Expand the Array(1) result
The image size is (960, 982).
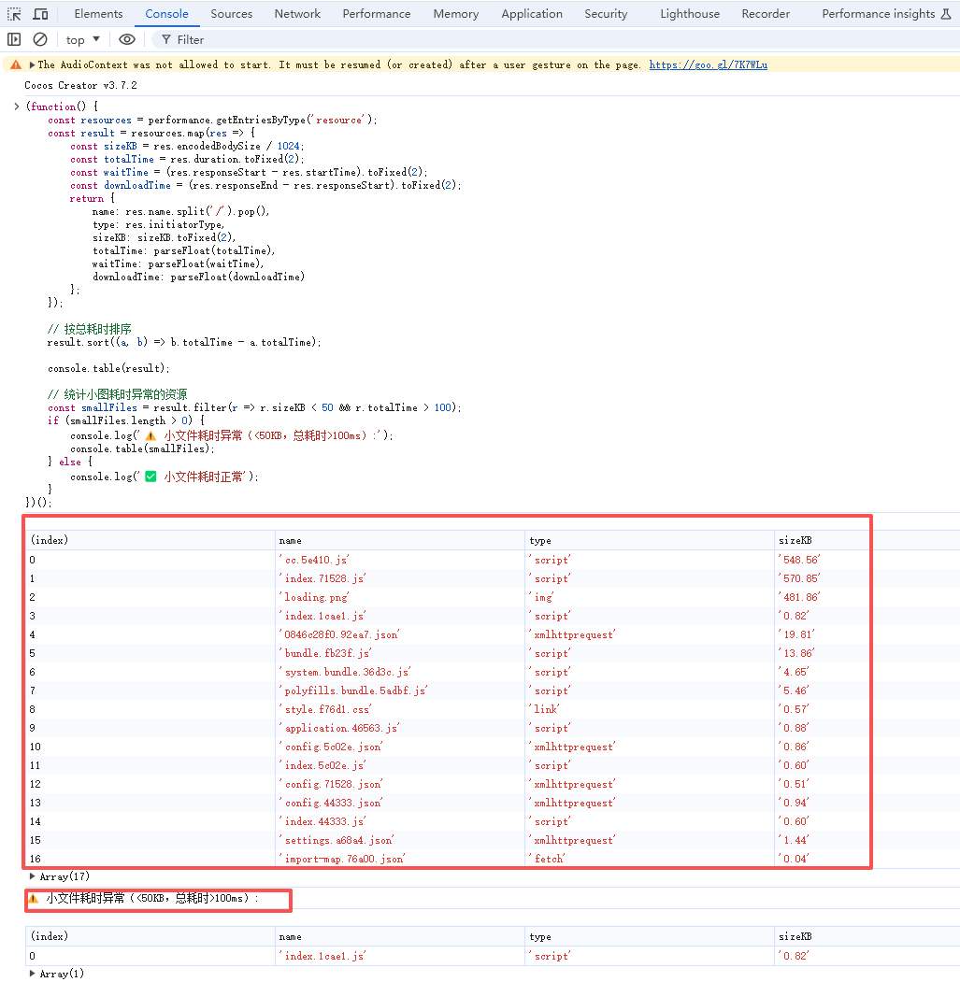34,974
